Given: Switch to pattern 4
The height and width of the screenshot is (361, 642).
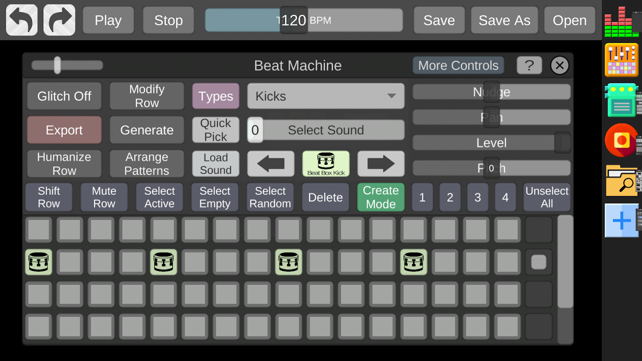Looking at the screenshot, I should click(505, 197).
